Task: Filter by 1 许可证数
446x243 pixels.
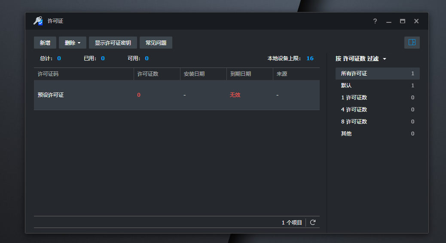Action: 377,98
